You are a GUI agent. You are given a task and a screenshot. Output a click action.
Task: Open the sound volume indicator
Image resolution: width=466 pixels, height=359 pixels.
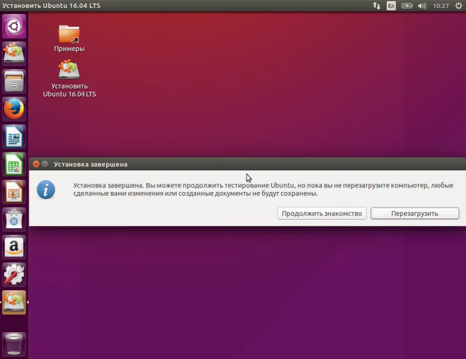click(x=422, y=6)
